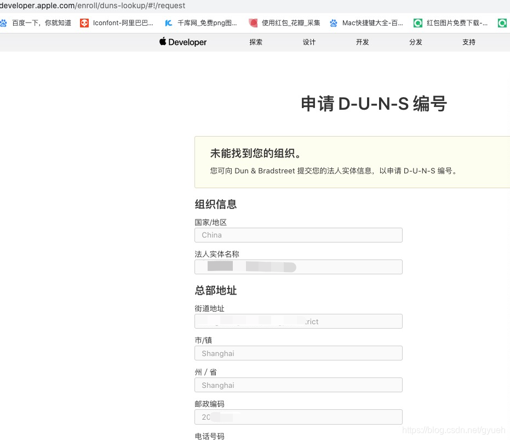Click the Dun & Bradstreet notice sentence
Screen dimensions: 510x440
(x=334, y=171)
